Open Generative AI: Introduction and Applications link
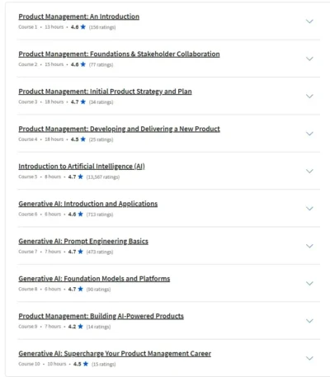 (88, 204)
